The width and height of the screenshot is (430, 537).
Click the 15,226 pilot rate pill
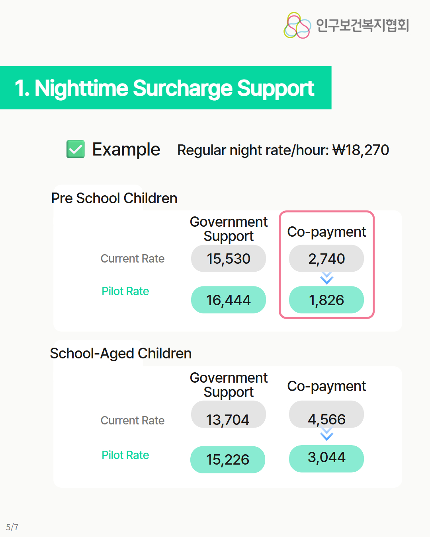point(228,459)
